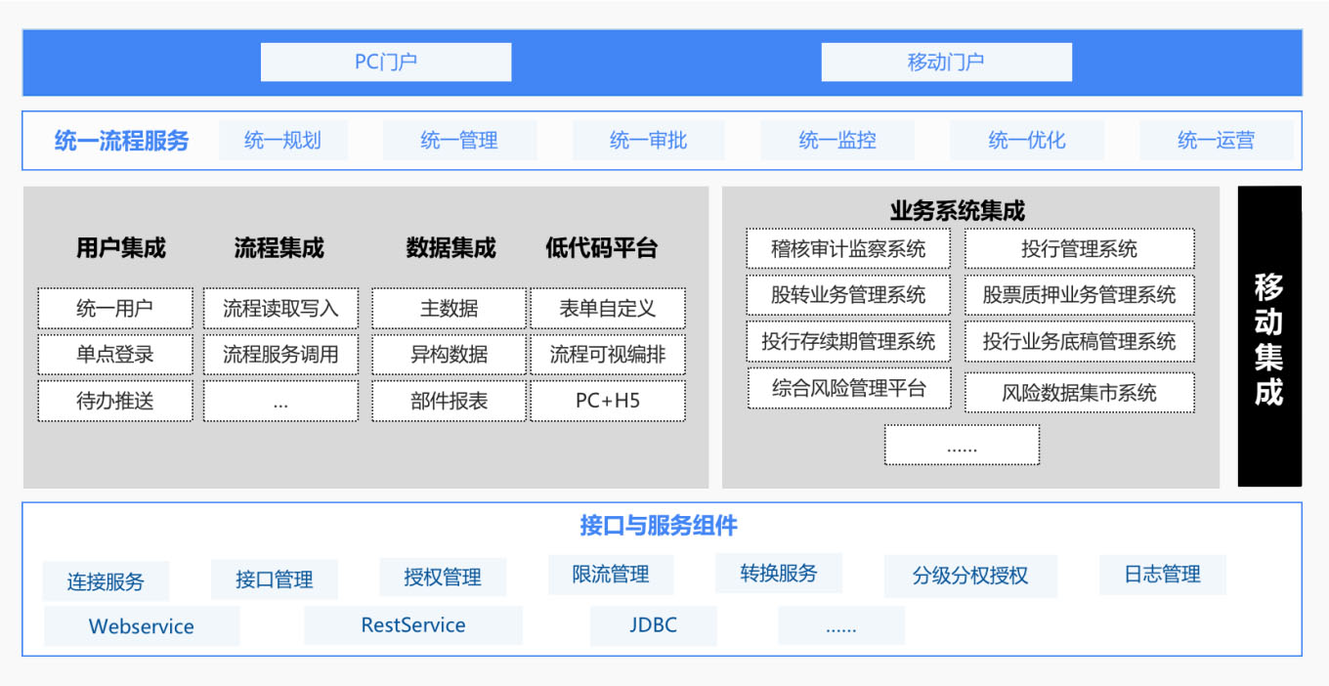Choose the RestService box
This screenshot has height=686, width=1329.
click(413, 625)
